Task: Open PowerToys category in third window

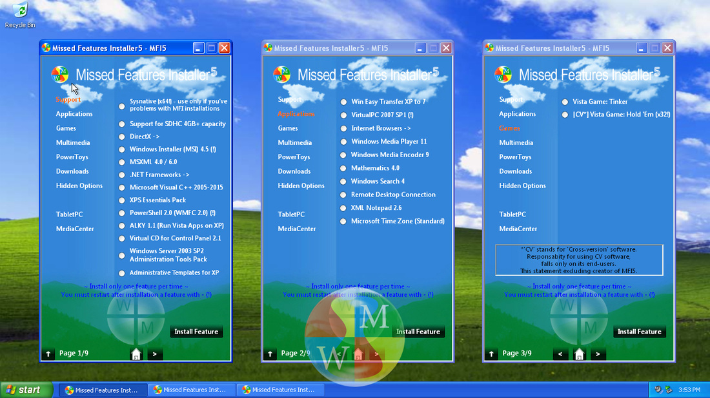Action: coord(515,157)
